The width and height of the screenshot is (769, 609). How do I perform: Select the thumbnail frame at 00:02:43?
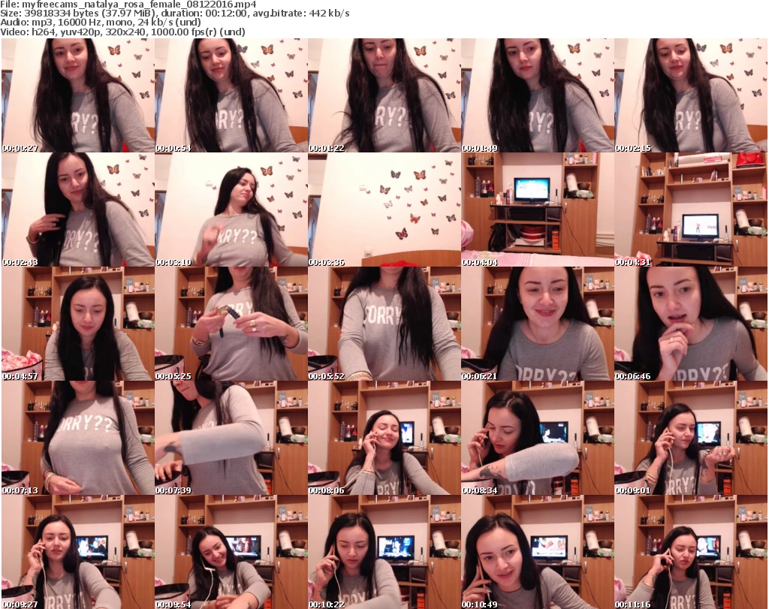coord(78,210)
